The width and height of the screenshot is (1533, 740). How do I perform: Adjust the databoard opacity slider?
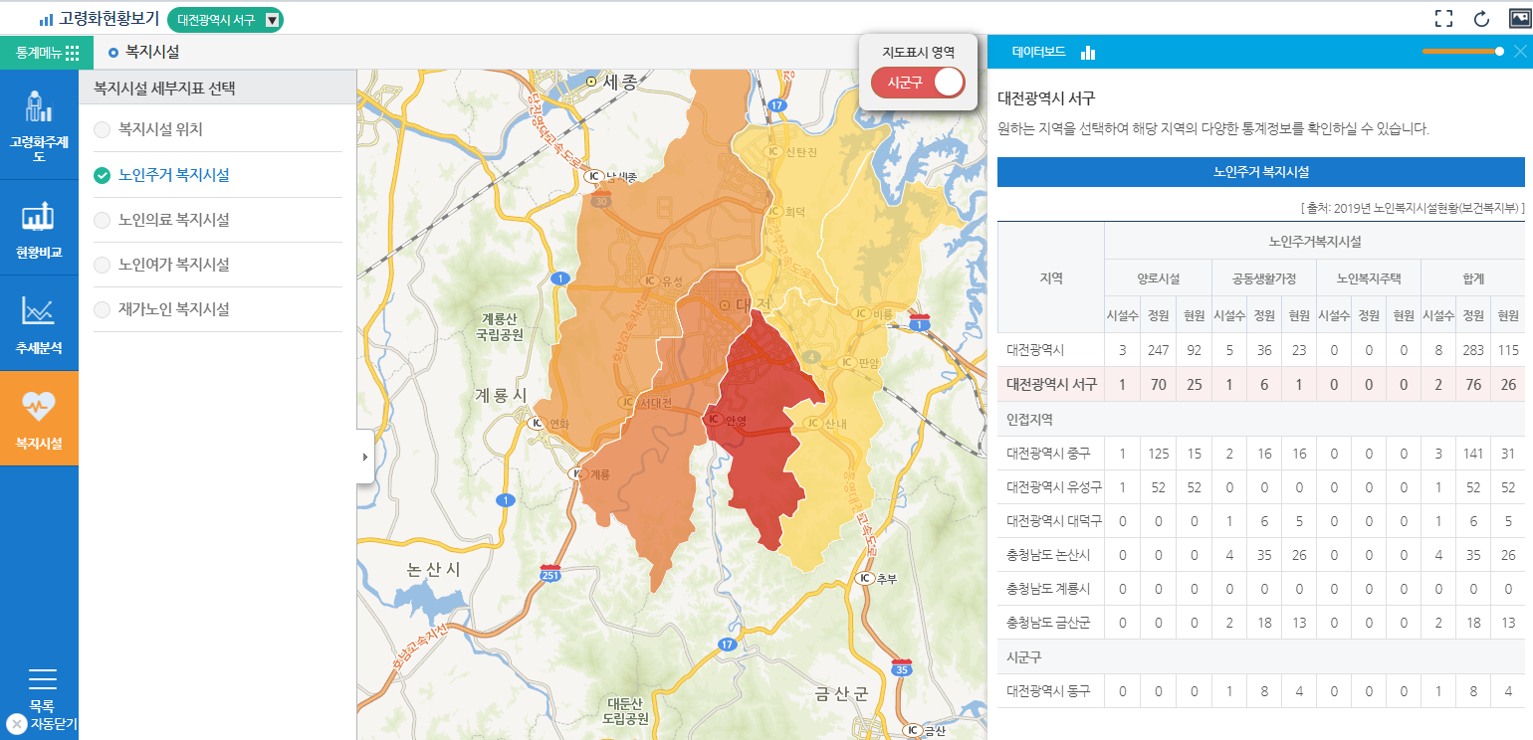click(x=1499, y=51)
